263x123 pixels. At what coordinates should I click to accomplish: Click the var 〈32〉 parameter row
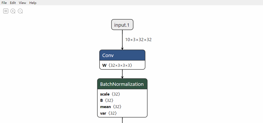[x=122, y=113]
